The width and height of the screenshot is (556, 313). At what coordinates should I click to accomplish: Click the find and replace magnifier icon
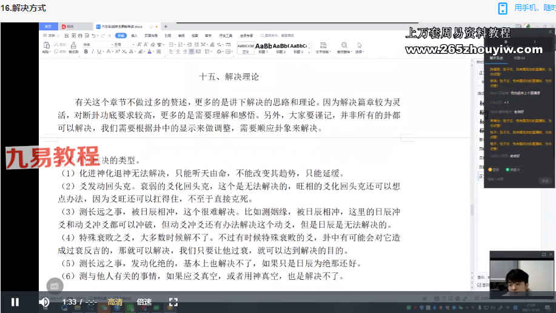344,46
